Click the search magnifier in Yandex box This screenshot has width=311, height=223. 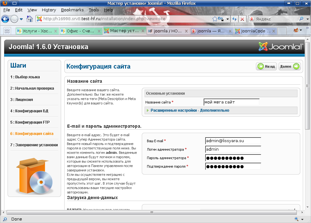click(301, 19)
